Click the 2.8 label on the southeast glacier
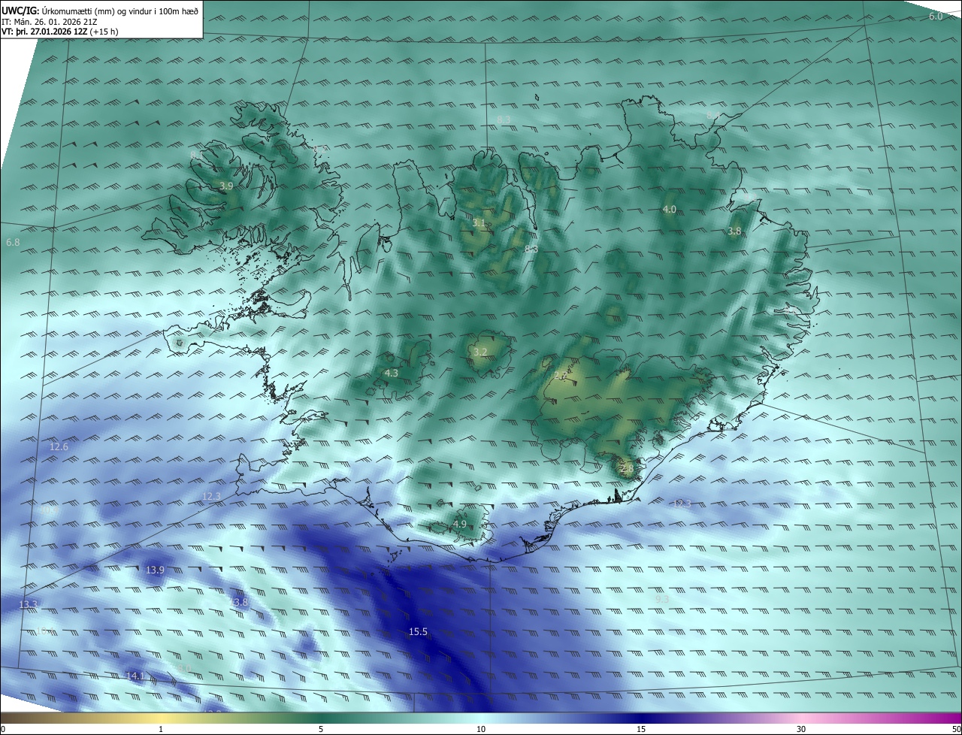Screen dimensions: 962x735 (628, 468)
